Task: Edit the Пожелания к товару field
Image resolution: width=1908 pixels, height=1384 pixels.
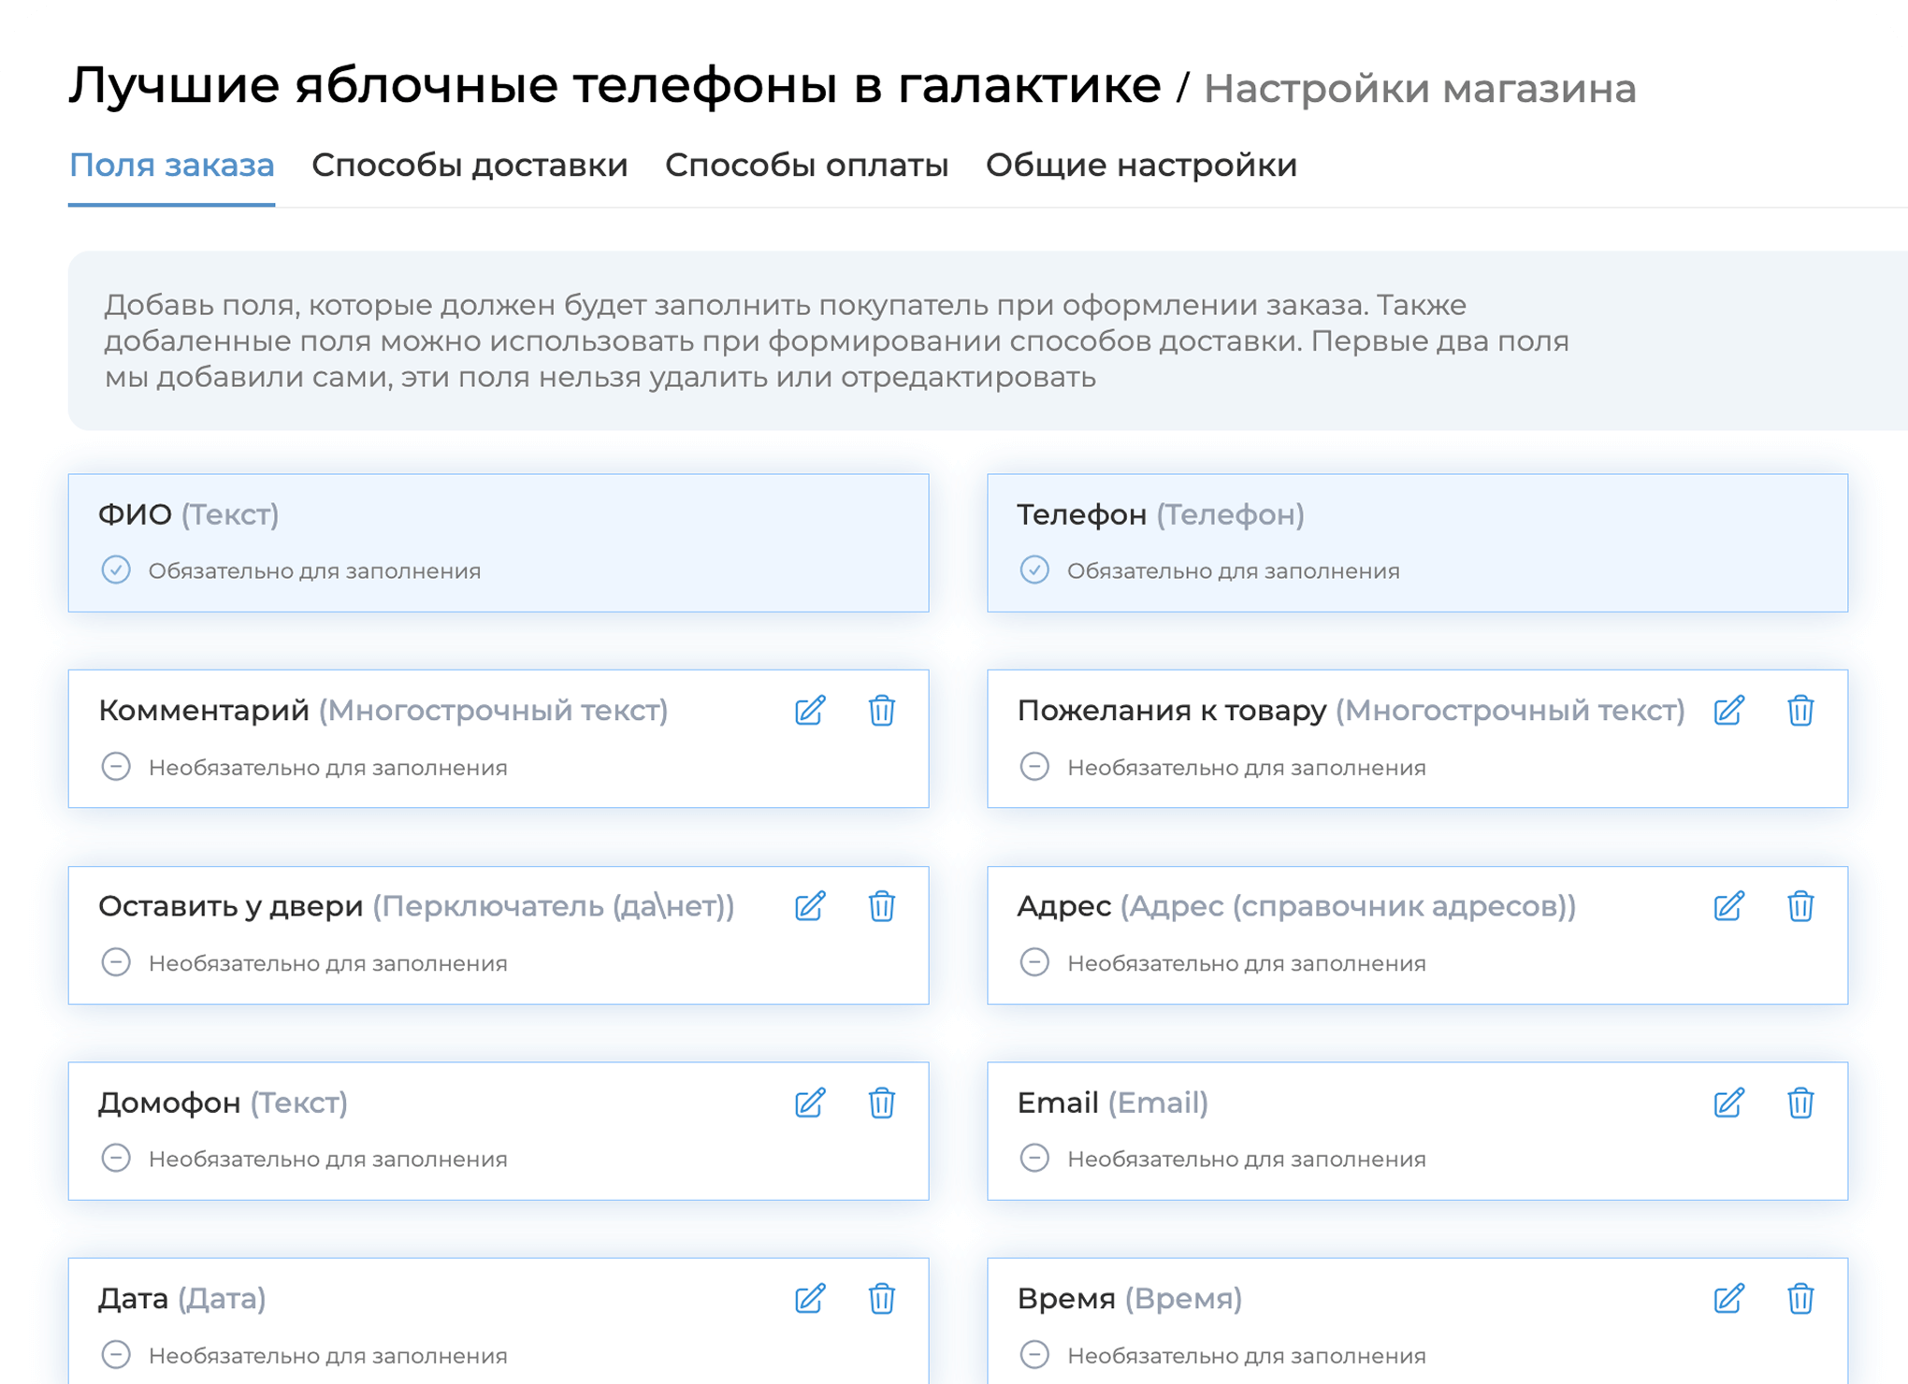Action: point(1728,711)
